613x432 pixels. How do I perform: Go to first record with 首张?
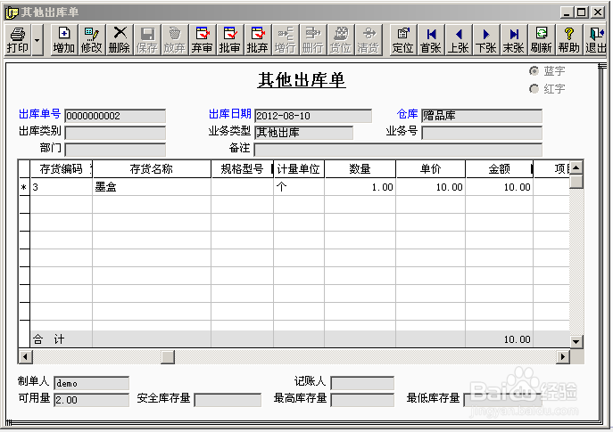[x=431, y=40]
